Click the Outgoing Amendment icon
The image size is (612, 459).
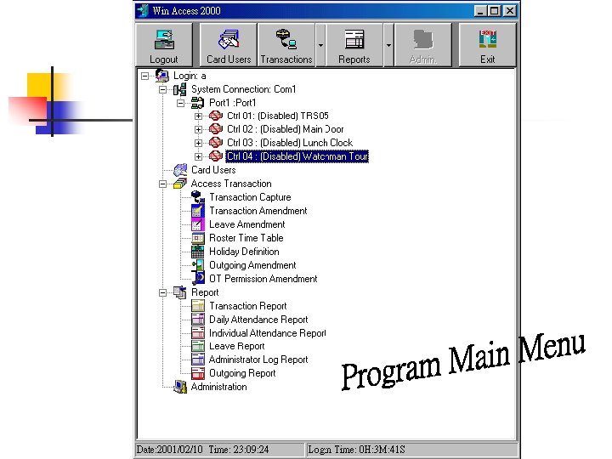click(x=198, y=265)
